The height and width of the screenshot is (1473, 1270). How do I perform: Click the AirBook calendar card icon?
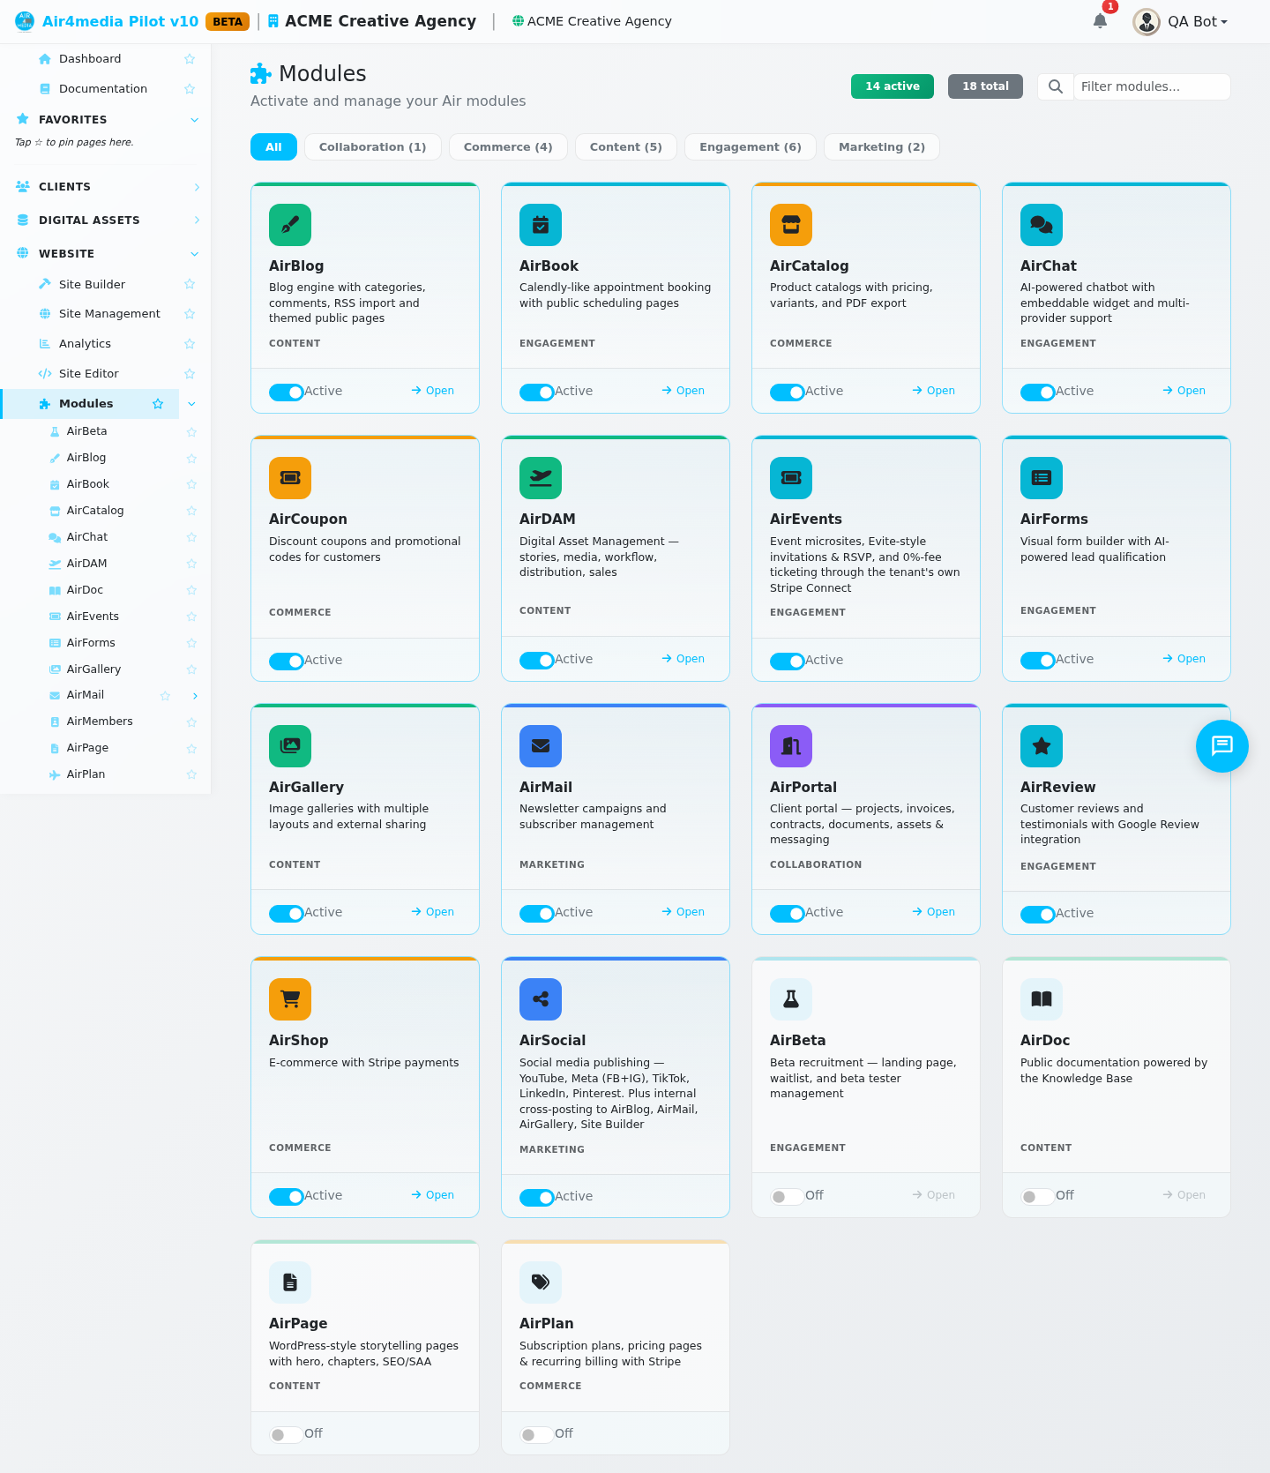[541, 225]
